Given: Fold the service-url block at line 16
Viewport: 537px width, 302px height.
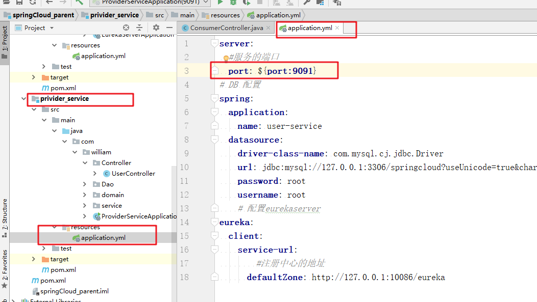Looking at the screenshot, I should (x=214, y=250).
